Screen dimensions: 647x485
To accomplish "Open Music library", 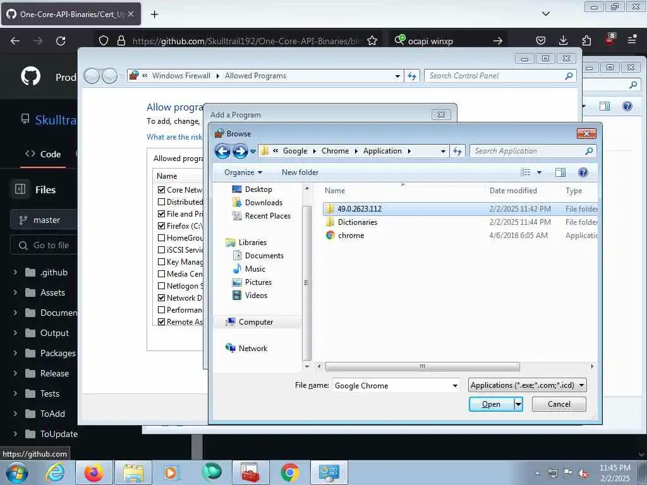I will click(x=249, y=269).
